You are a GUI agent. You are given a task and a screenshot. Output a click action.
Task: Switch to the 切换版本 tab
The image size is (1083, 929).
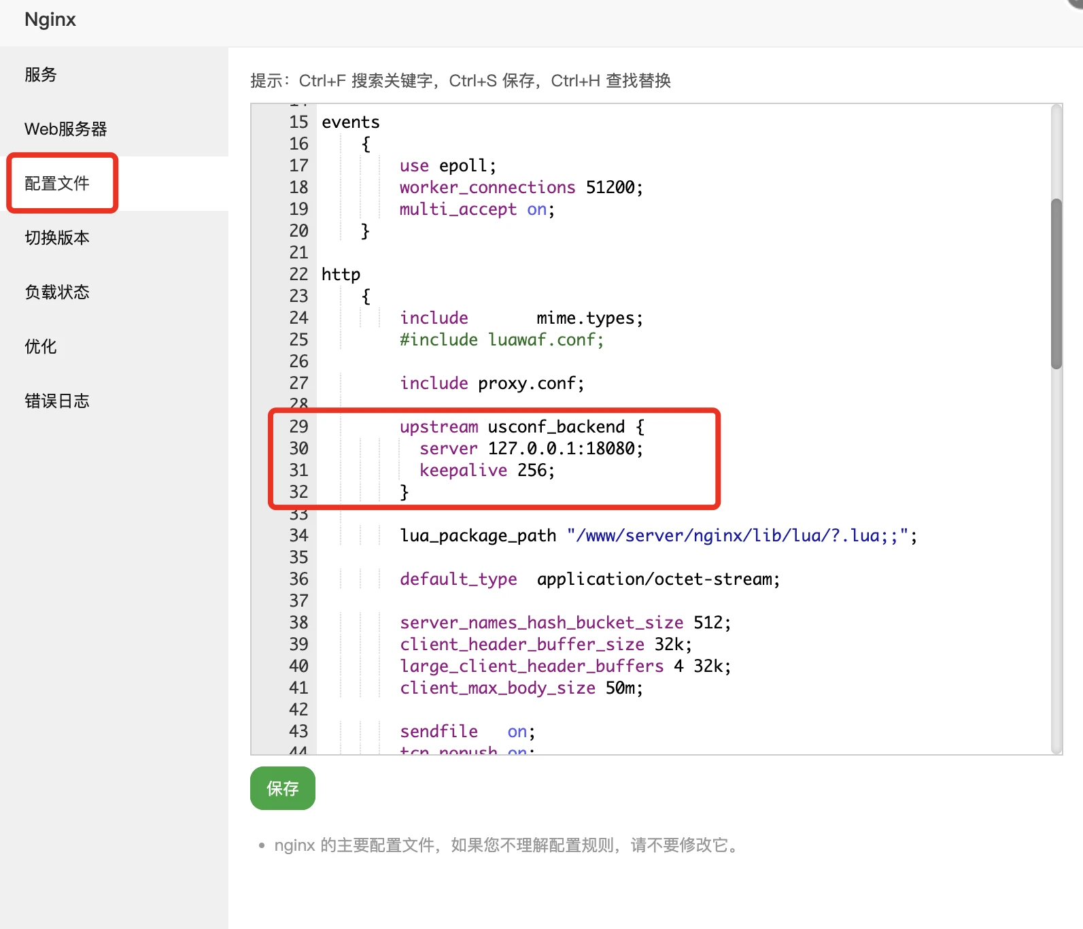tap(114, 238)
